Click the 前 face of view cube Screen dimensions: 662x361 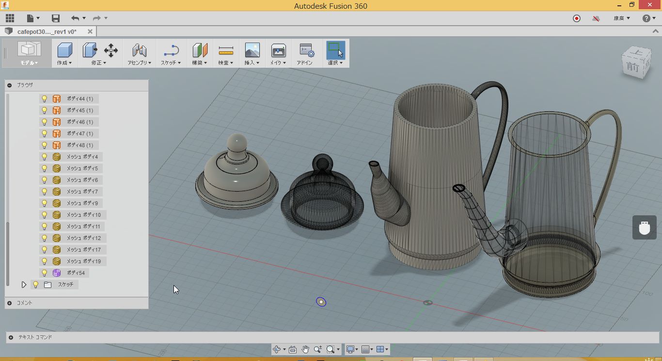tap(632, 67)
